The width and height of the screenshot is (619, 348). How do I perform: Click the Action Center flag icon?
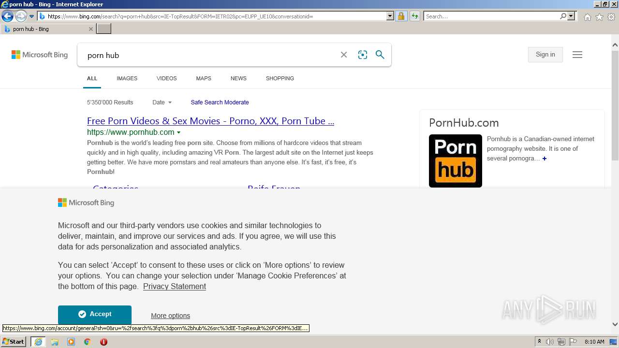coord(573,342)
